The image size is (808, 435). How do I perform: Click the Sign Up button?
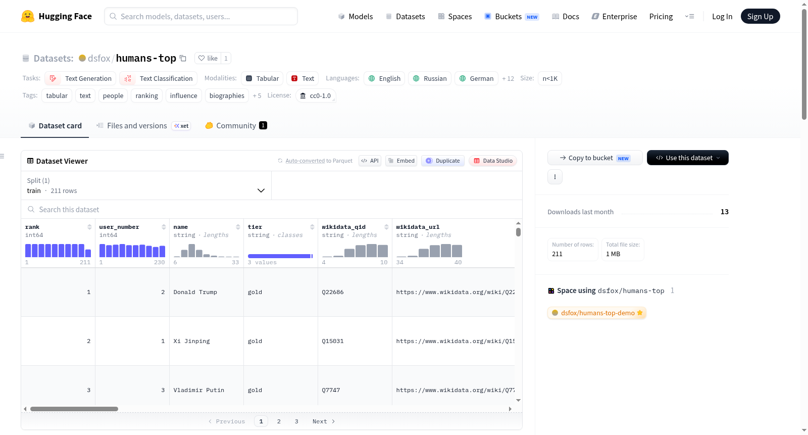click(761, 16)
